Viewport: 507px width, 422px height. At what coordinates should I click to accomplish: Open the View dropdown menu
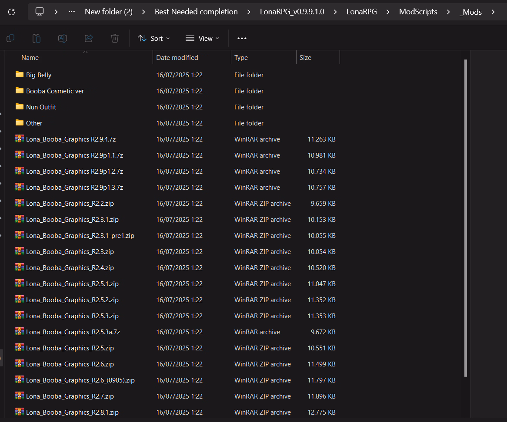pos(202,38)
